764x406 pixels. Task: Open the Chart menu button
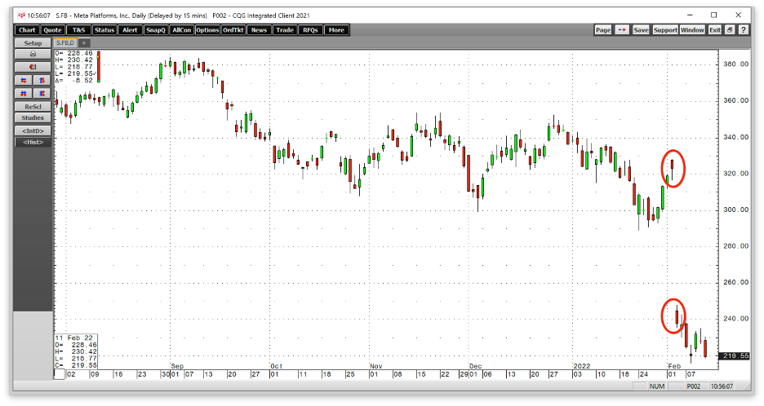[27, 30]
